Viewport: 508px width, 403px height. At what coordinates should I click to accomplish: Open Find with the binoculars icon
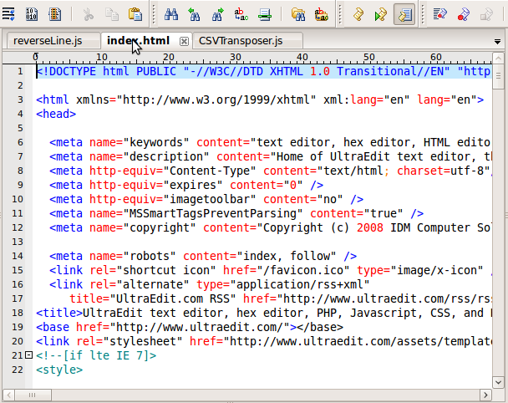pos(170,14)
